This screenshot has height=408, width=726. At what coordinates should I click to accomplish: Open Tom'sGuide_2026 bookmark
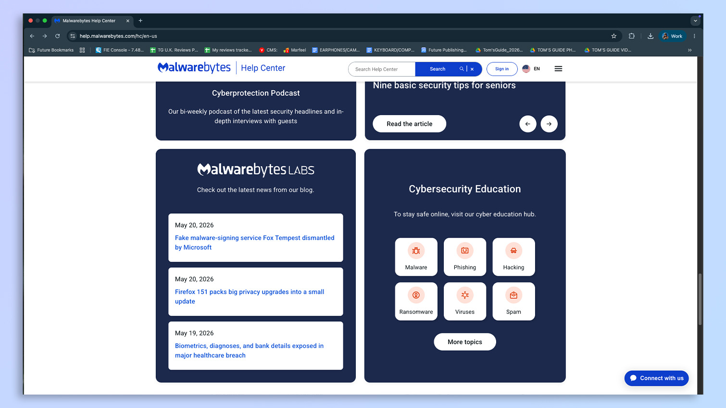499,50
